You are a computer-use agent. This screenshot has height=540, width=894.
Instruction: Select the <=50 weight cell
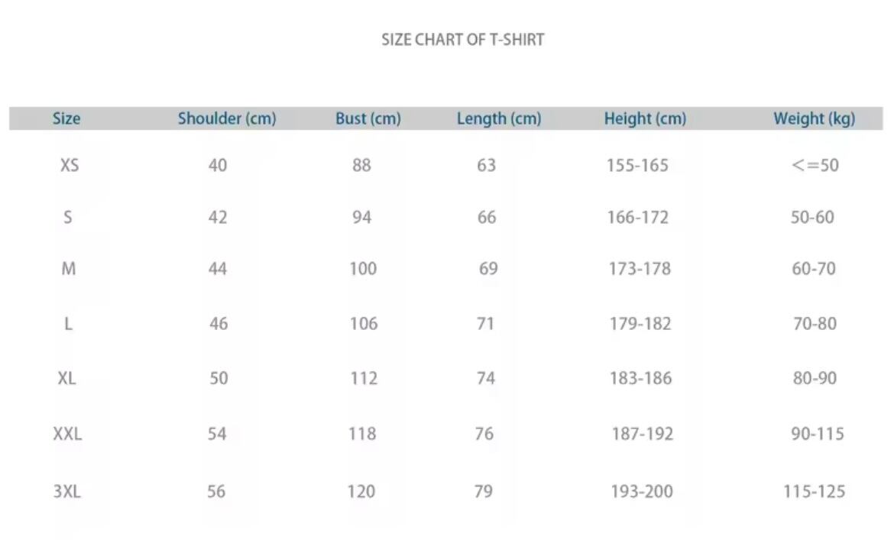tap(815, 165)
